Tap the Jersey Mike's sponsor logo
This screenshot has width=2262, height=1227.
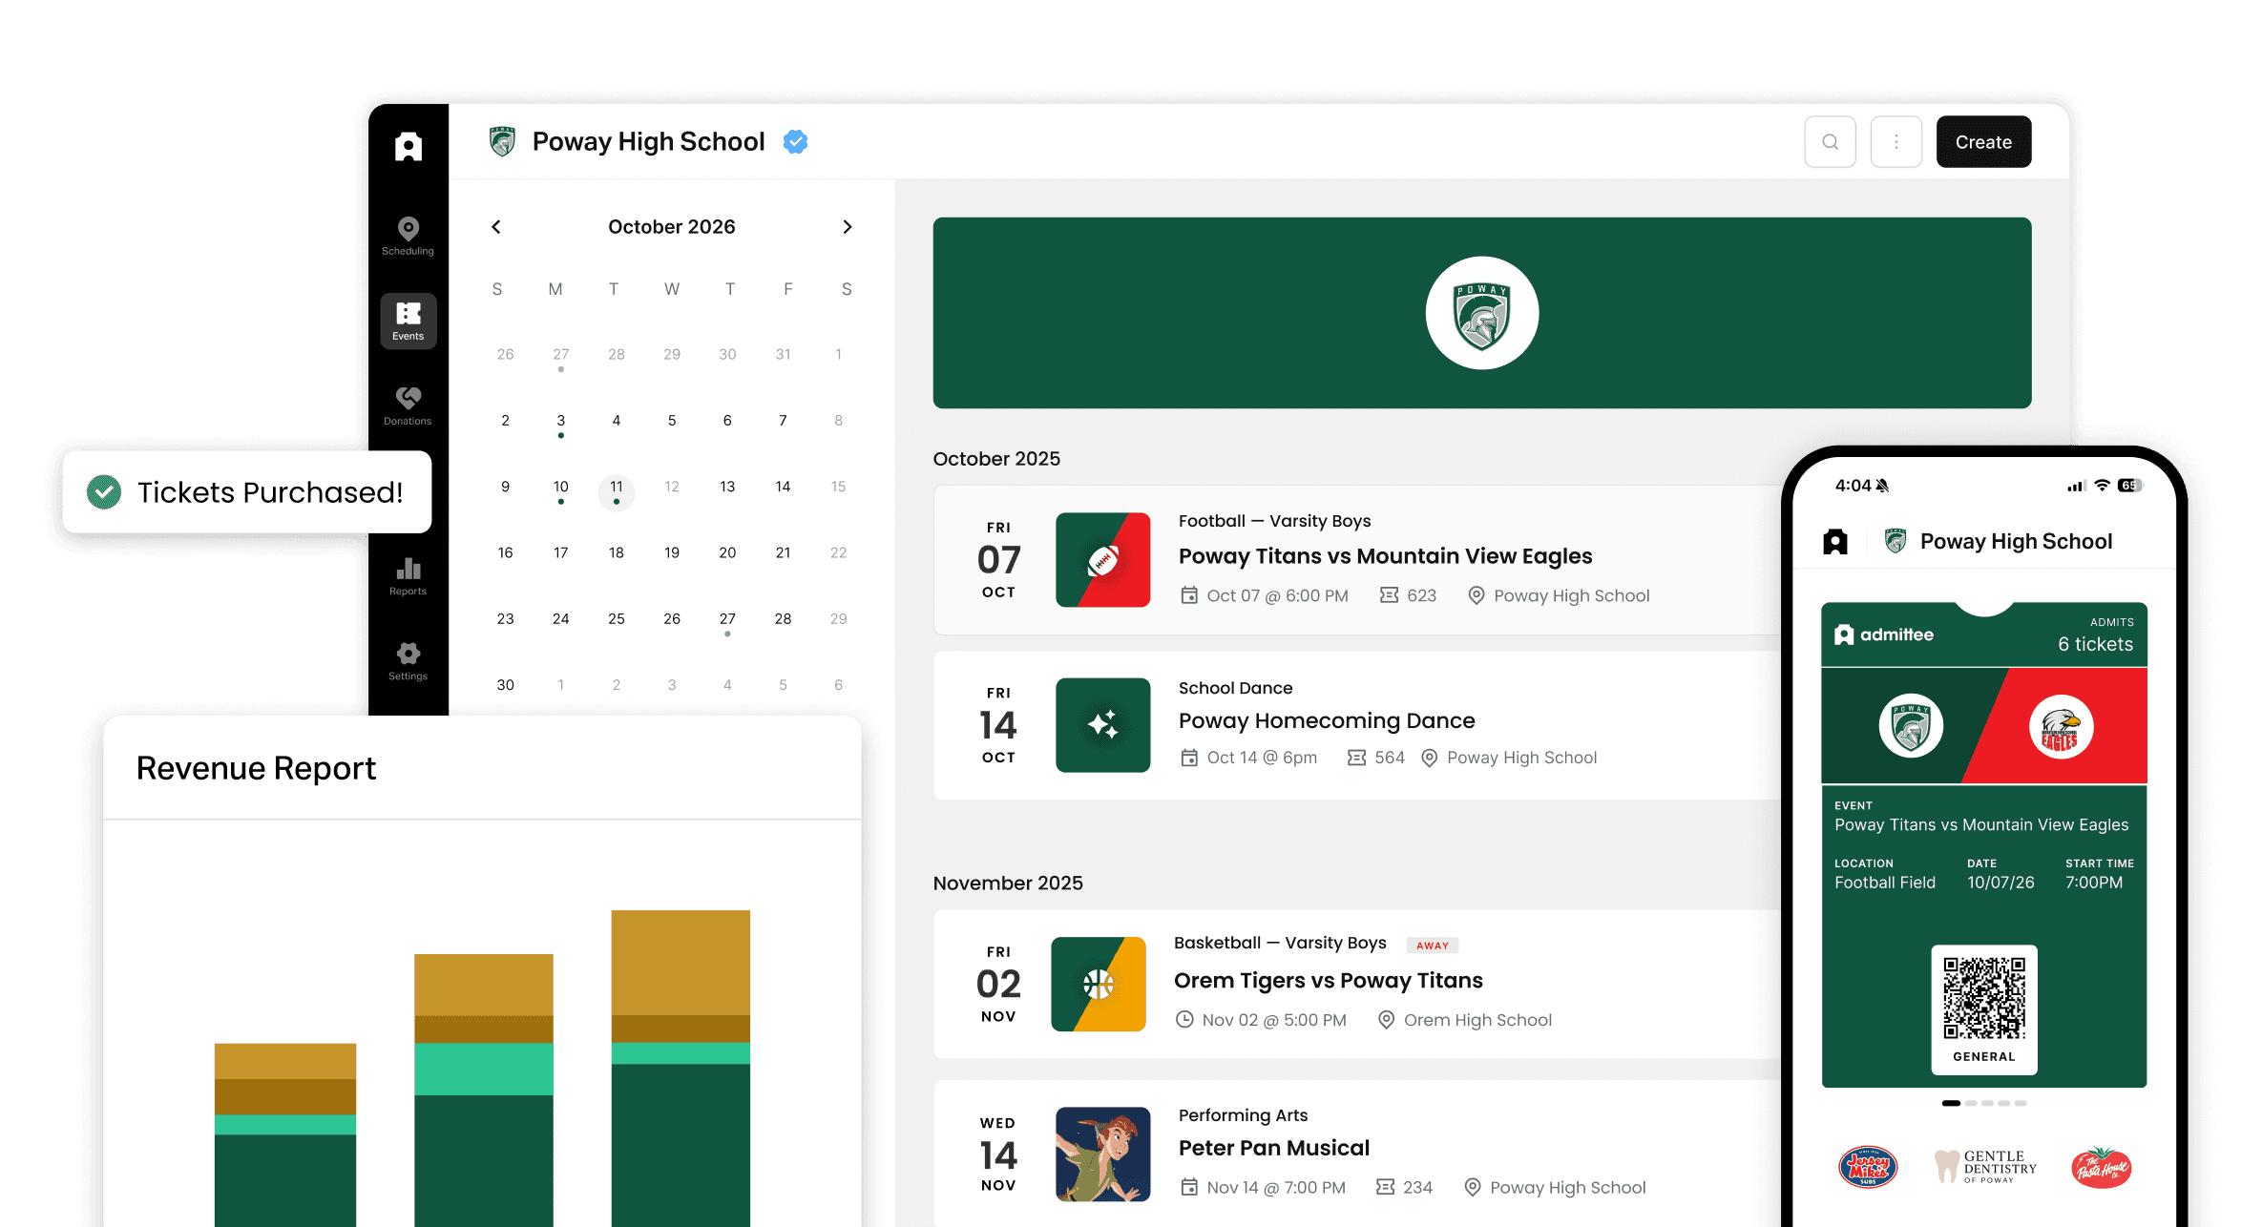(1867, 1166)
